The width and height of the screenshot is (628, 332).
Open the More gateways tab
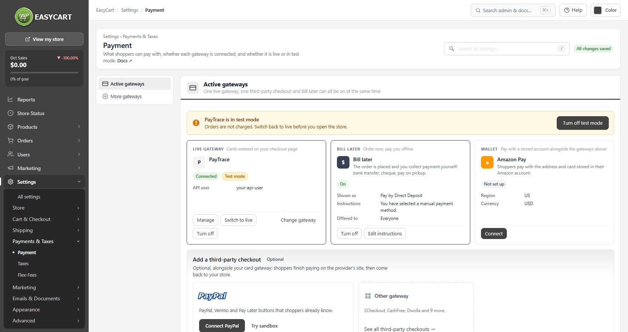click(135, 96)
